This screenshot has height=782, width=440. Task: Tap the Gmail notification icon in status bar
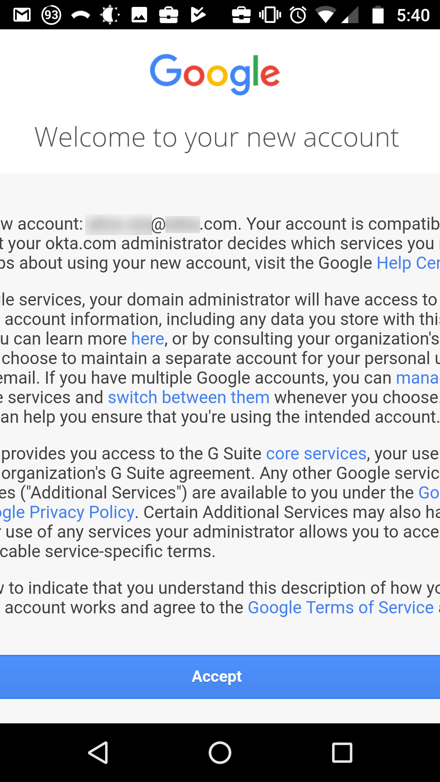22,15
